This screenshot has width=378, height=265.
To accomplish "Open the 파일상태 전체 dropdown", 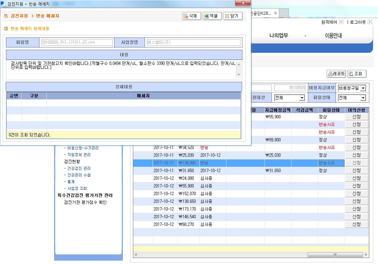I will coord(363,98).
